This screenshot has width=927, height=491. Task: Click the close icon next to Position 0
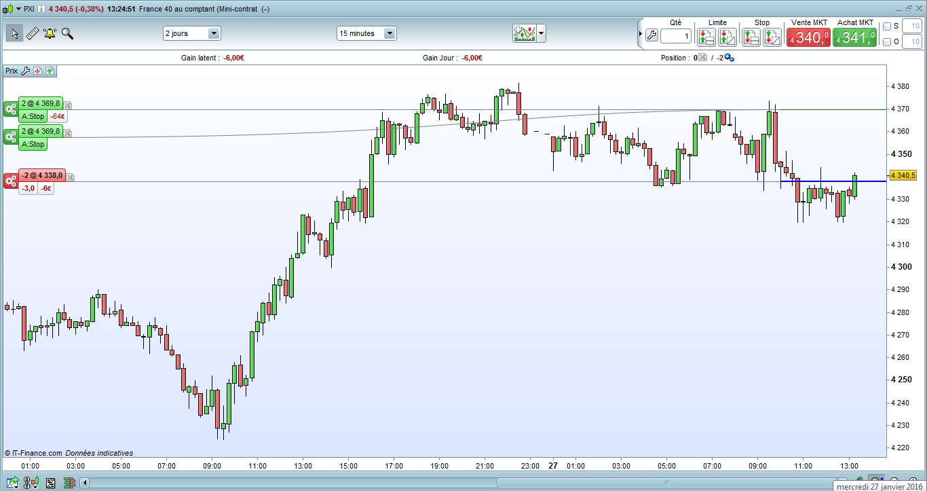point(702,58)
